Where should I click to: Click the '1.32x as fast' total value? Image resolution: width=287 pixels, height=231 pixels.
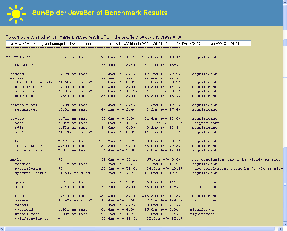coord(73,57)
